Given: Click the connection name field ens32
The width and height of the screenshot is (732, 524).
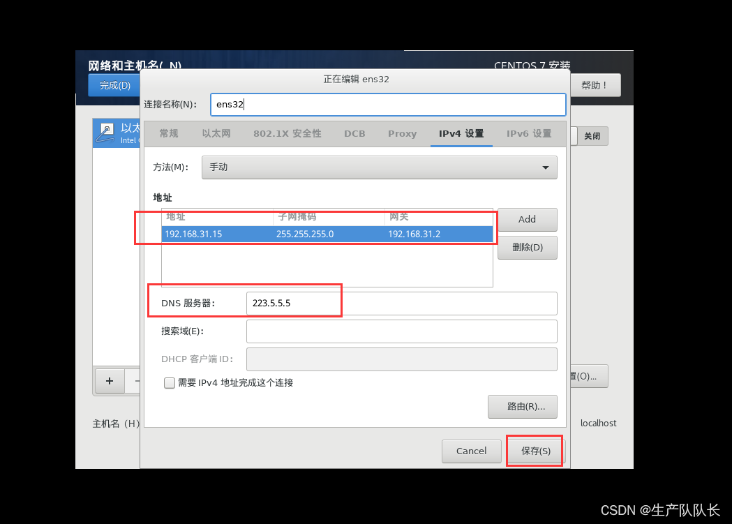Looking at the screenshot, I should [388, 105].
